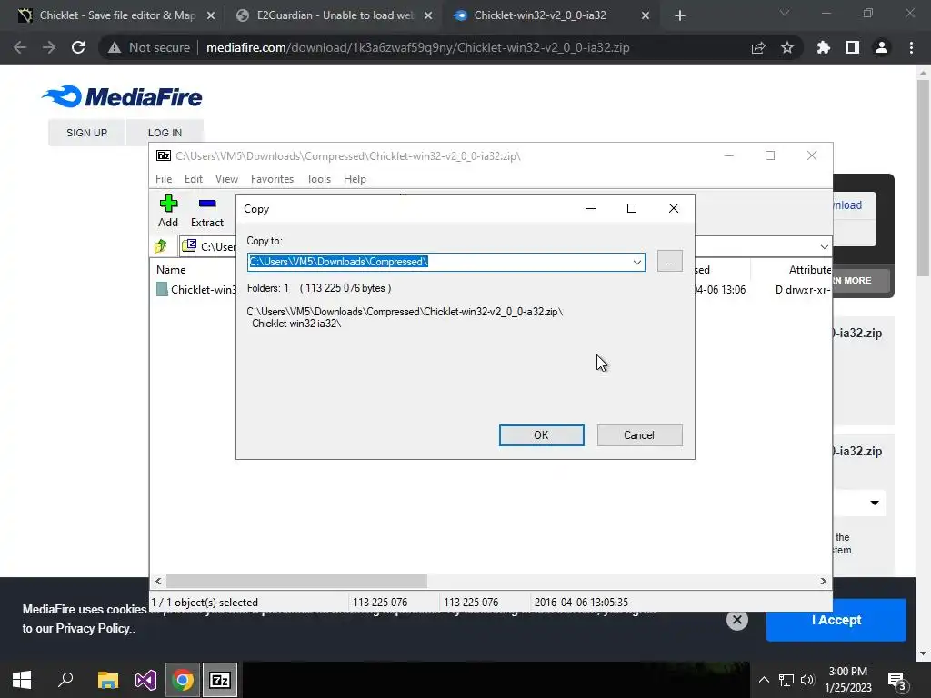Open File Explorer from the taskbar

108,680
